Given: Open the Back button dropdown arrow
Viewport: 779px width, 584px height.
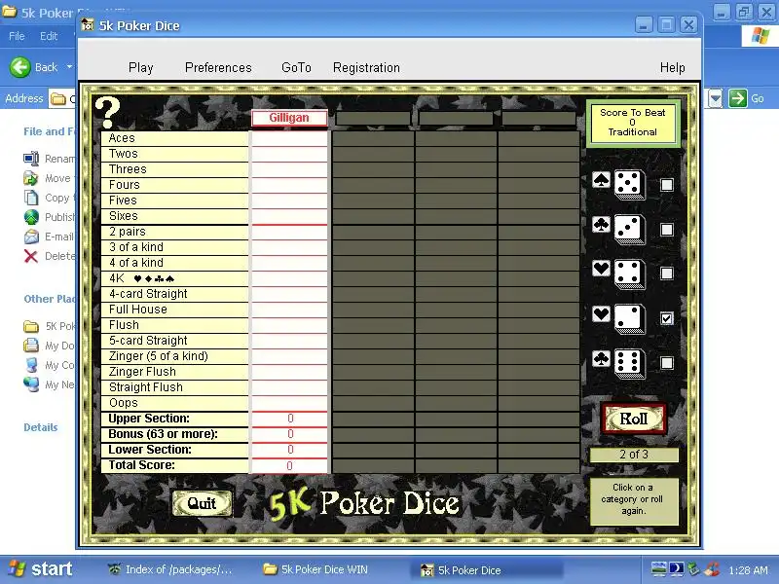Looking at the screenshot, I should click(69, 66).
